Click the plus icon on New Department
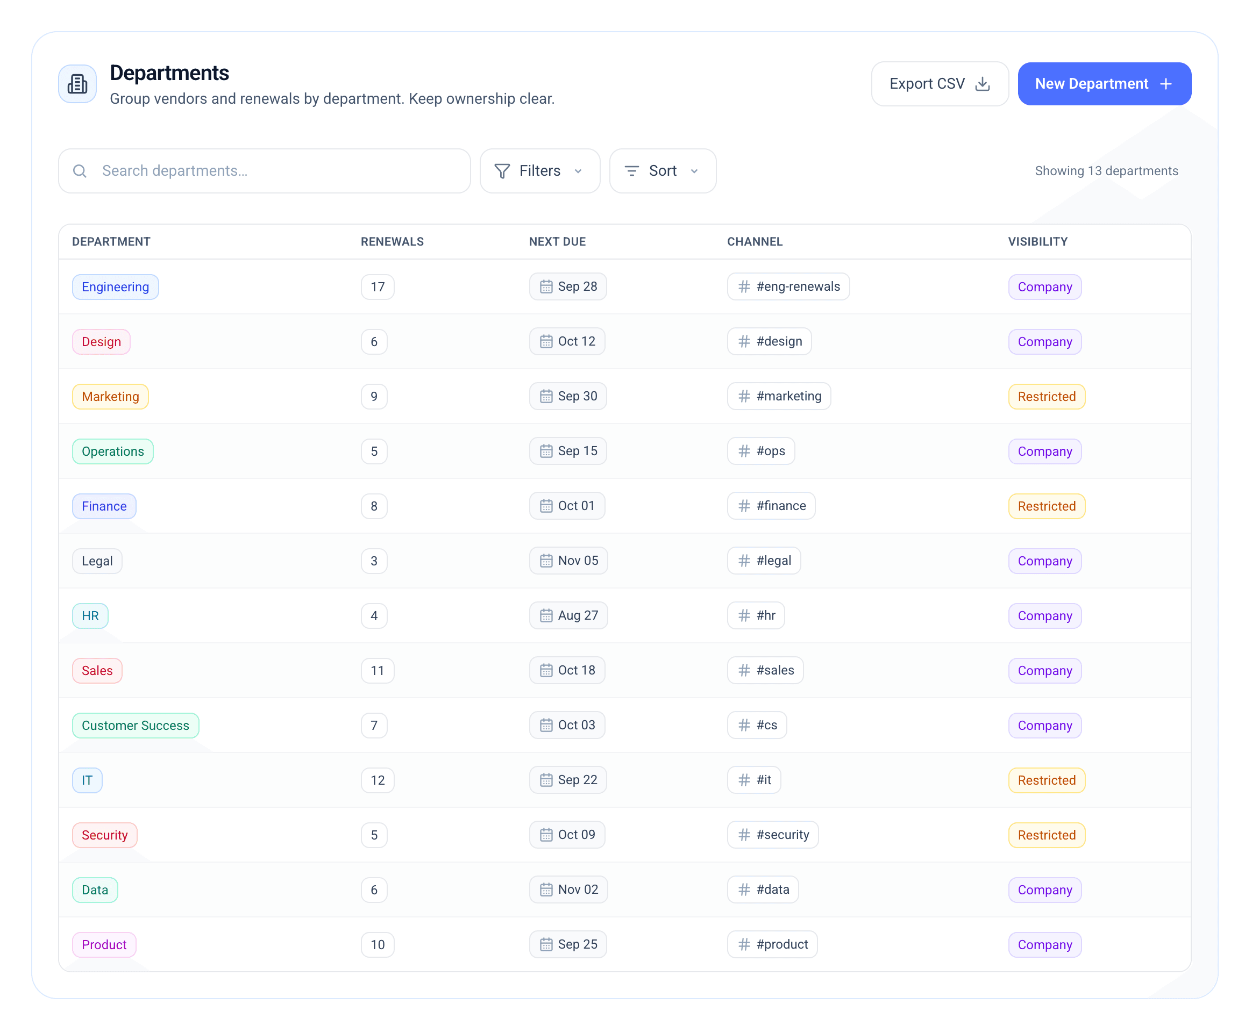Screen dimensions: 1252x1033 click(1165, 84)
